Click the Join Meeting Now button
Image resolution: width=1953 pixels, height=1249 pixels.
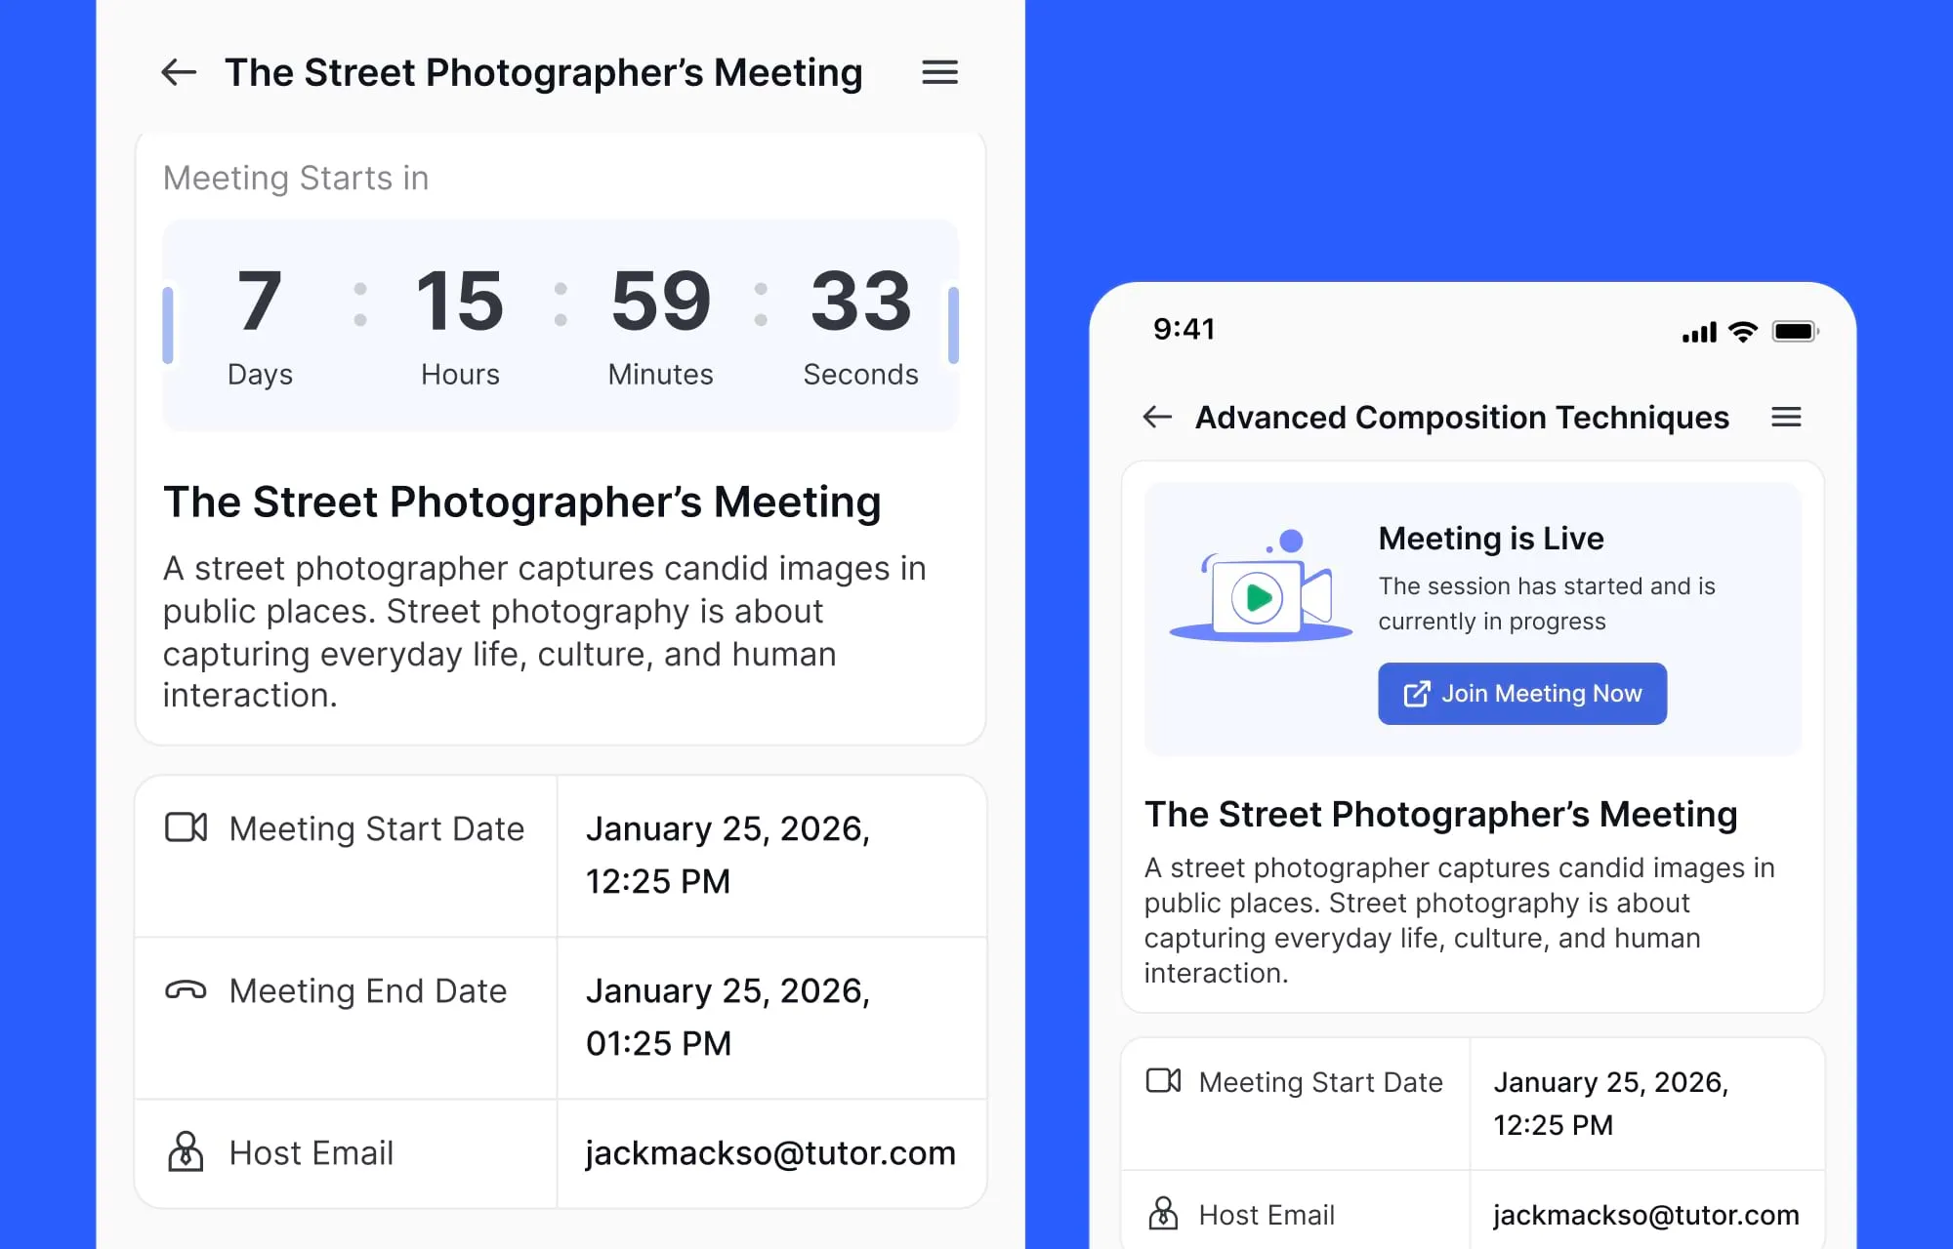coord(1521,694)
